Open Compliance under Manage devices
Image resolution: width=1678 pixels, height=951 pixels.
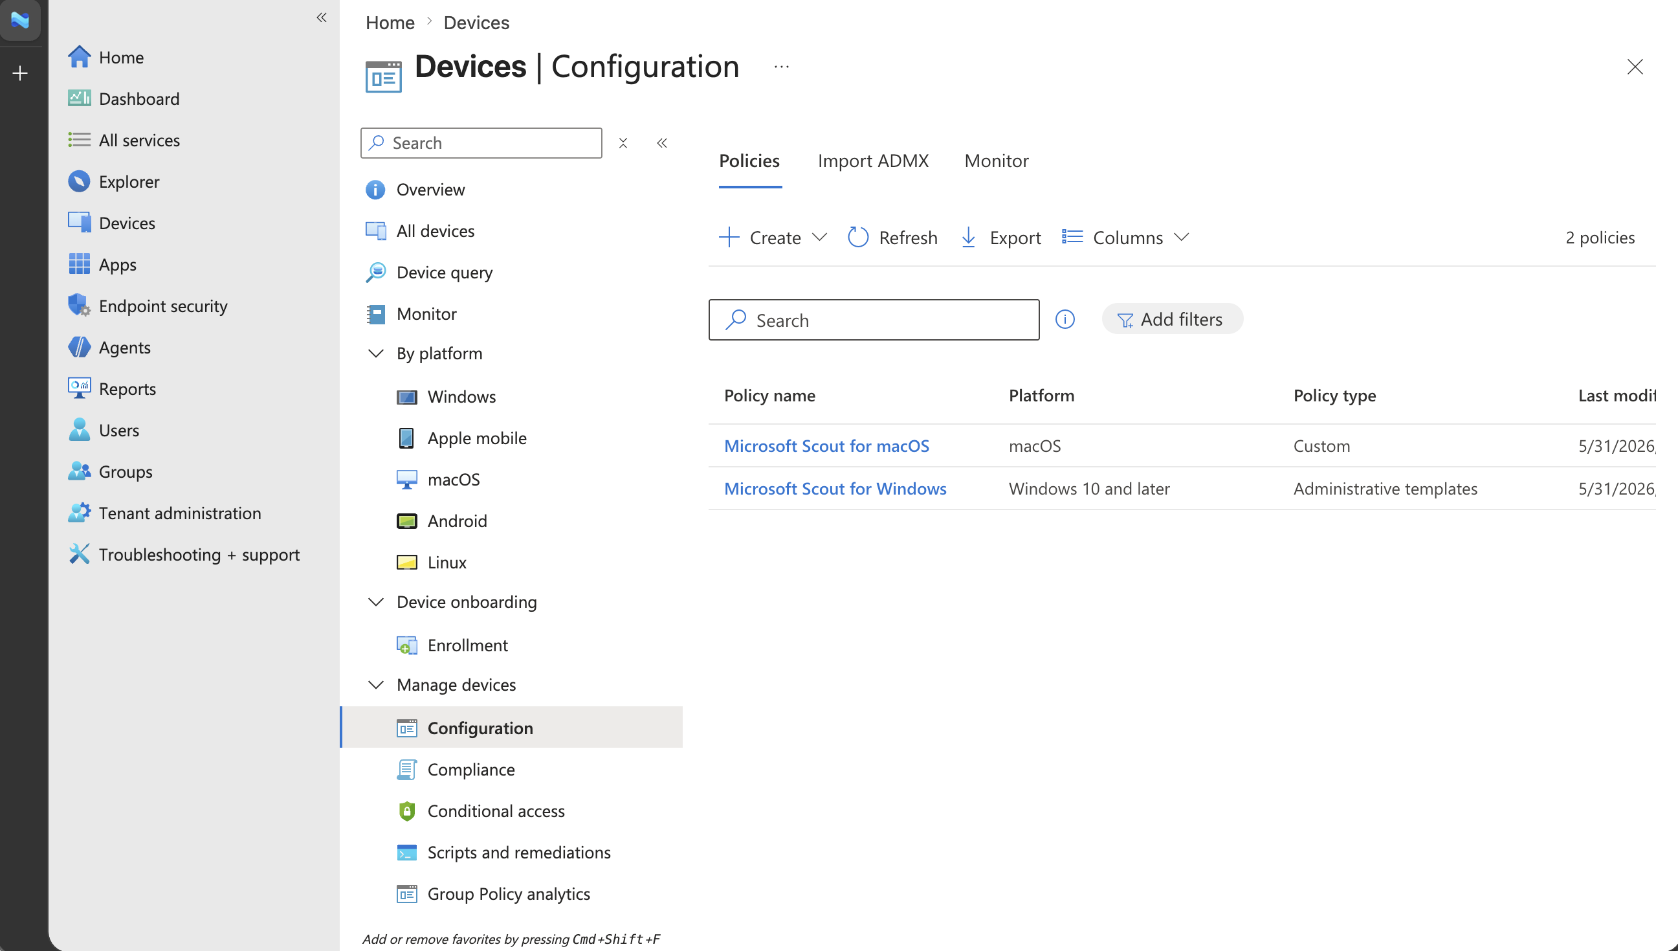[455, 770]
